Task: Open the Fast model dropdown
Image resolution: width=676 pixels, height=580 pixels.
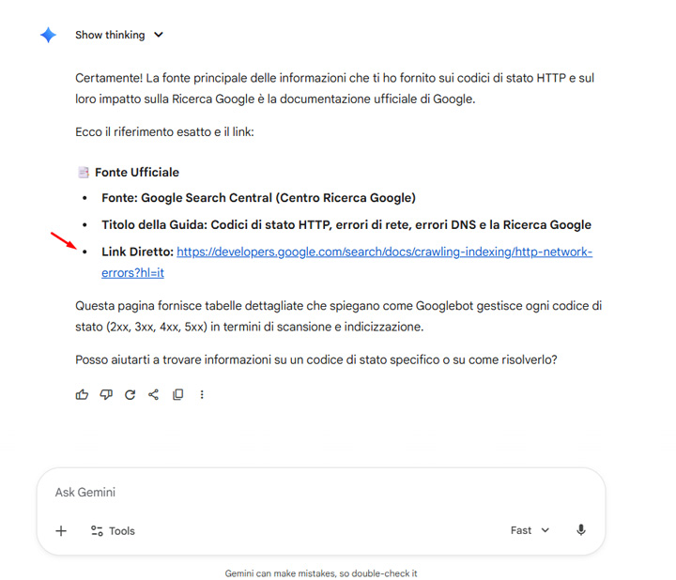Action: (x=530, y=531)
